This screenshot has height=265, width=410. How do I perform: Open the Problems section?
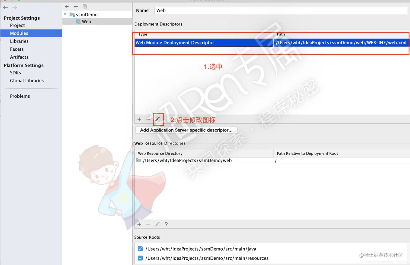(20, 96)
